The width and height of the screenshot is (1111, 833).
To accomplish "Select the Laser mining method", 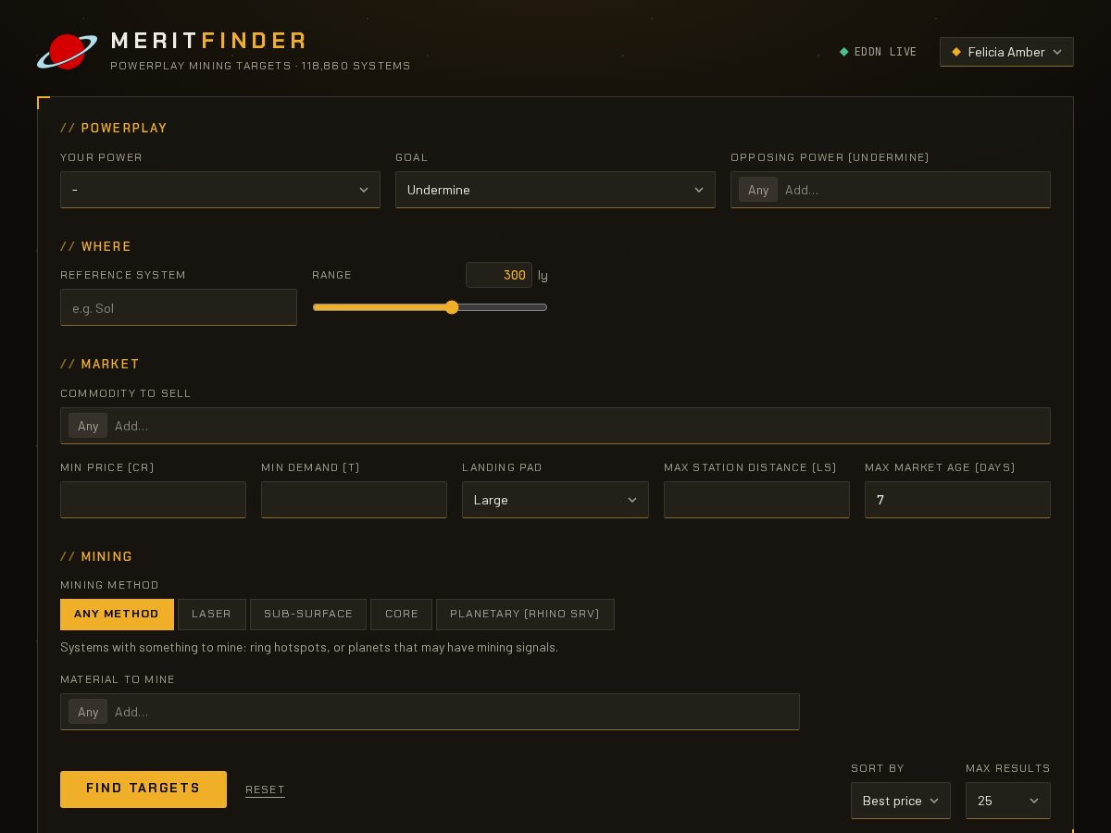I will (212, 615).
